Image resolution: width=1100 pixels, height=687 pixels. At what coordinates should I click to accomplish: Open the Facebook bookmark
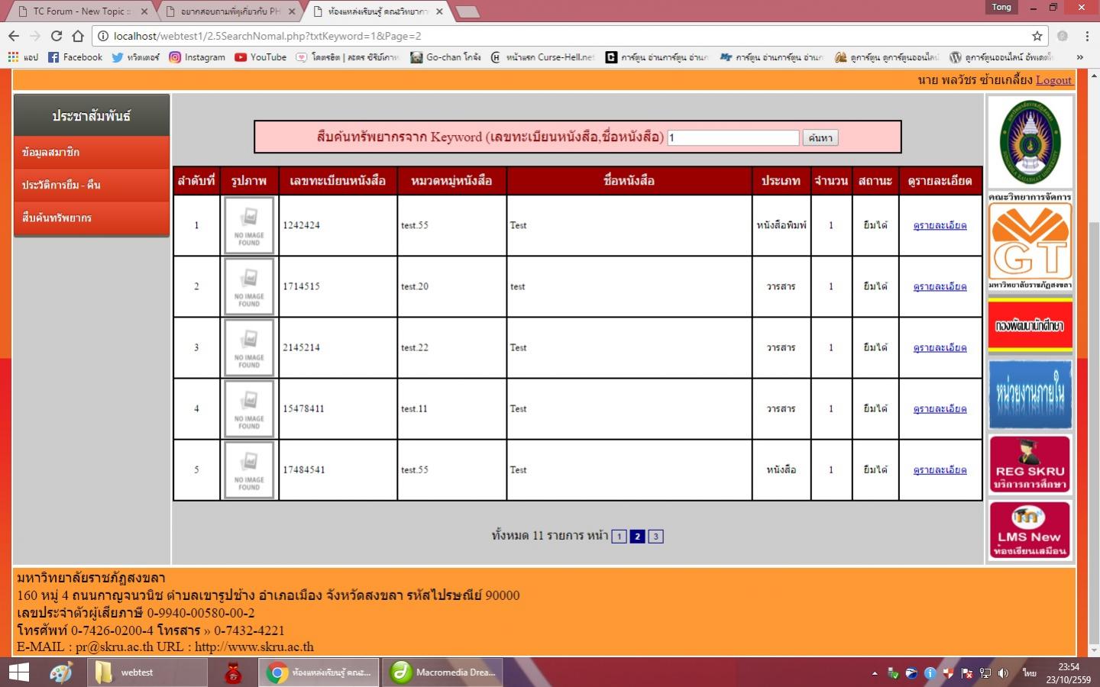tap(75, 57)
